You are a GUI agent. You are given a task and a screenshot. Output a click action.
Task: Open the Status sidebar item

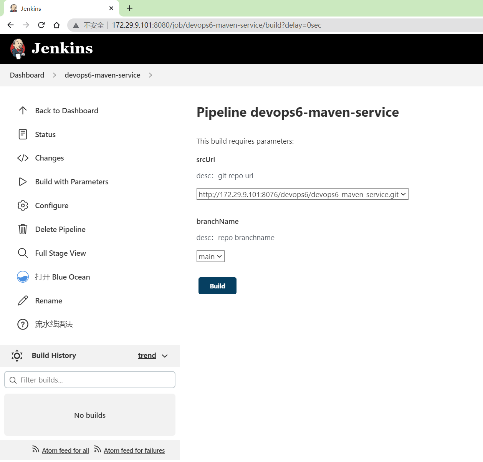tap(45, 134)
